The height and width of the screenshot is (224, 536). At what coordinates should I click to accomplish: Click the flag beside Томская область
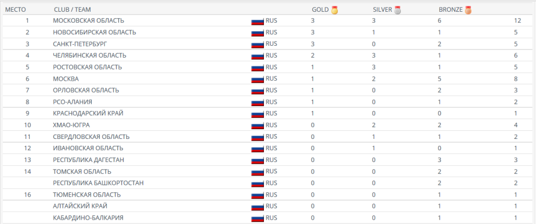257,172
